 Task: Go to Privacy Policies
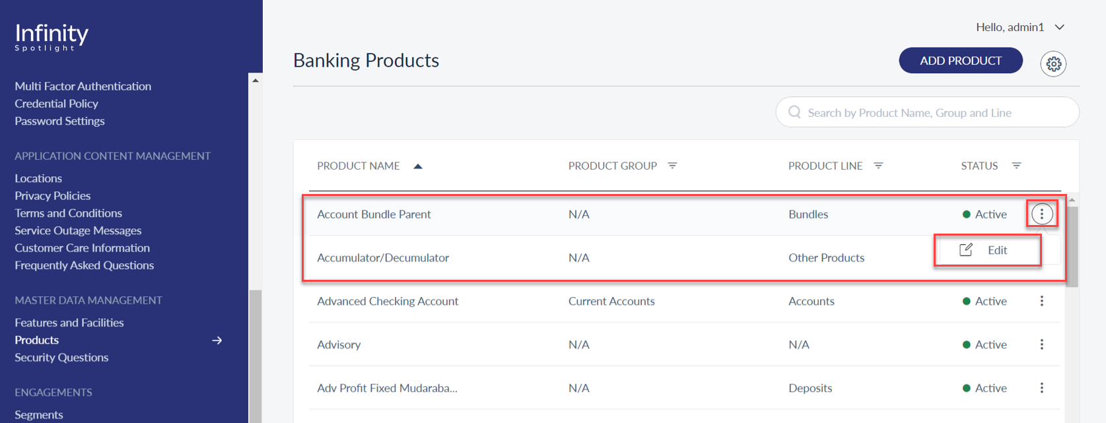[53, 195]
